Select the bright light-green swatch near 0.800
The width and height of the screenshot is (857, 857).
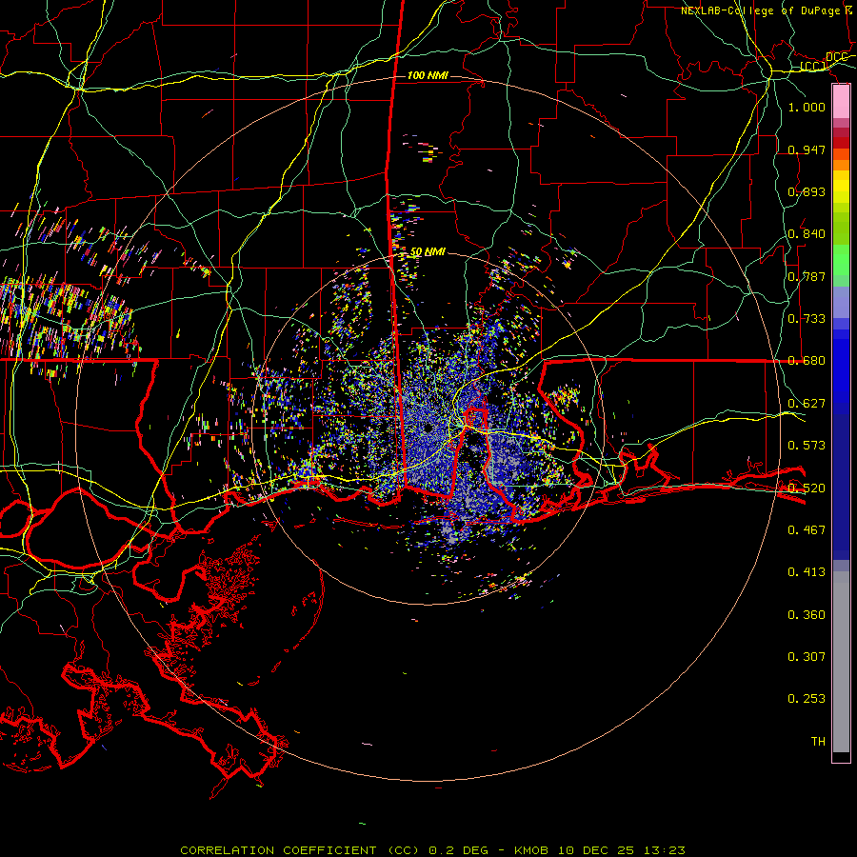tap(841, 260)
